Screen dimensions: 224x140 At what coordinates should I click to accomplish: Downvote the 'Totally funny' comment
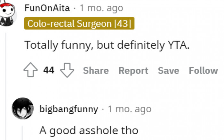[67, 70]
